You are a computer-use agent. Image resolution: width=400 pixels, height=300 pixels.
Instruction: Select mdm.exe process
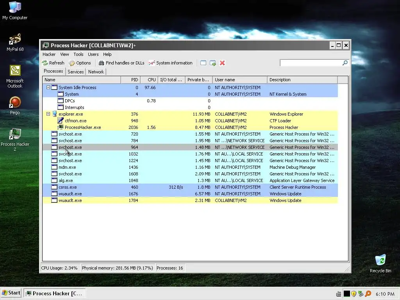[190, 167]
